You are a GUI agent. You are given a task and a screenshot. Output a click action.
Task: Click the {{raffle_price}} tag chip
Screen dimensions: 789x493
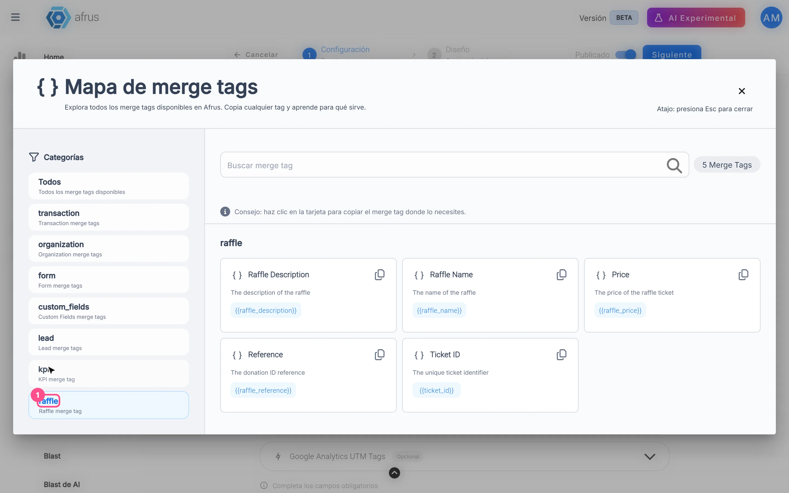[620, 310]
